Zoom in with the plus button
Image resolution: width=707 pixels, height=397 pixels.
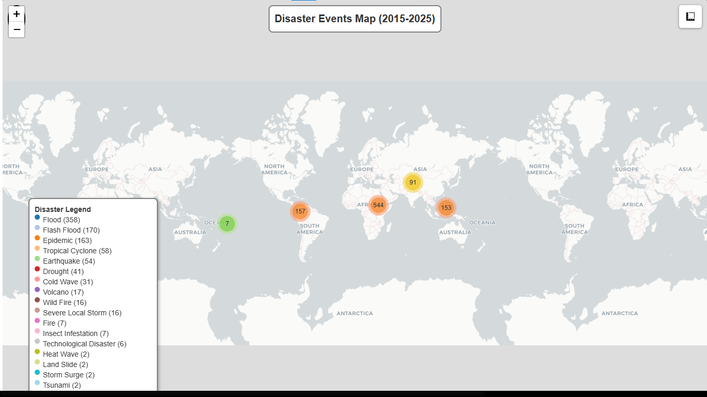click(17, 14)
